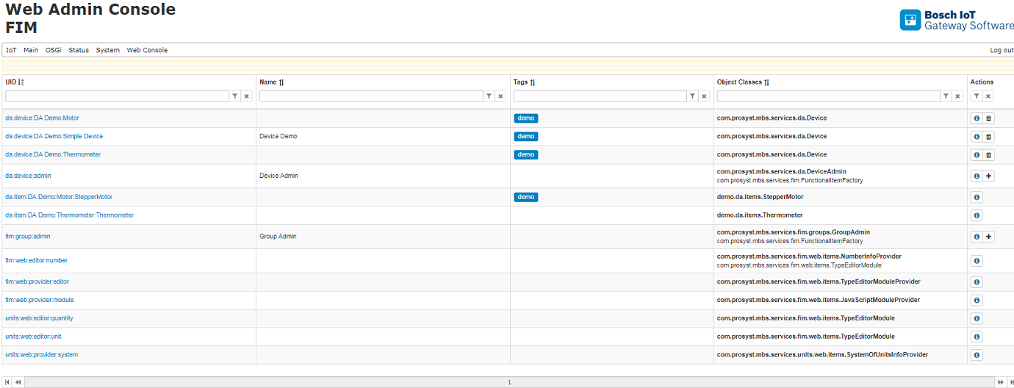Open the Web Console menu
The width and height of the screenshot is (1014, 388).
coord(147,50)
